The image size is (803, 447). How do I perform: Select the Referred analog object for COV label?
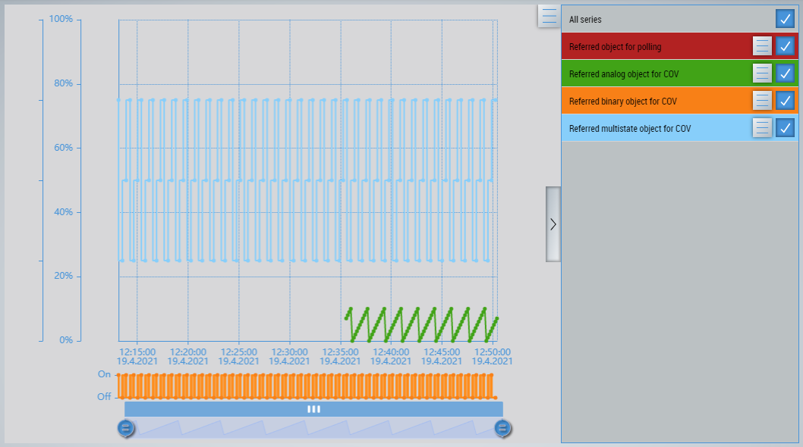click(x=624, y=74)
